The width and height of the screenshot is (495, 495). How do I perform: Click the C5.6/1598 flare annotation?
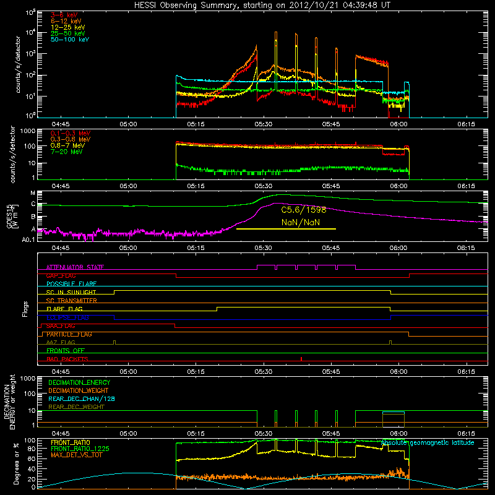coord(303,210)
